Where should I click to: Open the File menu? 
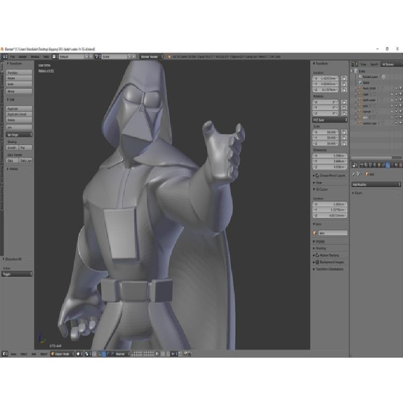click(x=13, y=57)
